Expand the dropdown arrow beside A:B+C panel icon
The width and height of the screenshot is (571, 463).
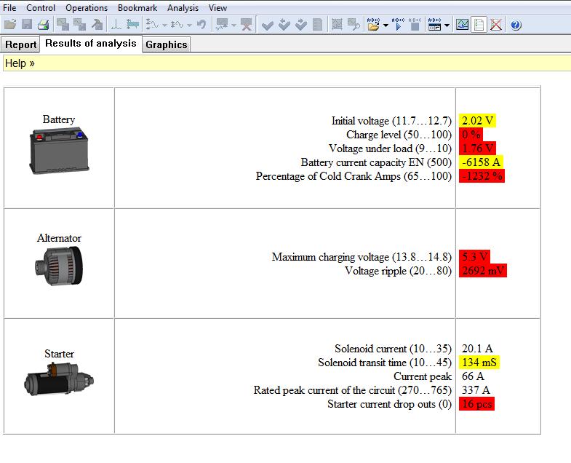447,25
